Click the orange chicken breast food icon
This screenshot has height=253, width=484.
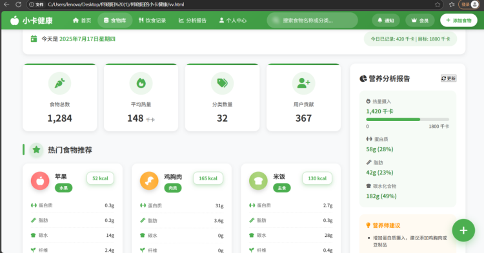click(x=149, y=181)
